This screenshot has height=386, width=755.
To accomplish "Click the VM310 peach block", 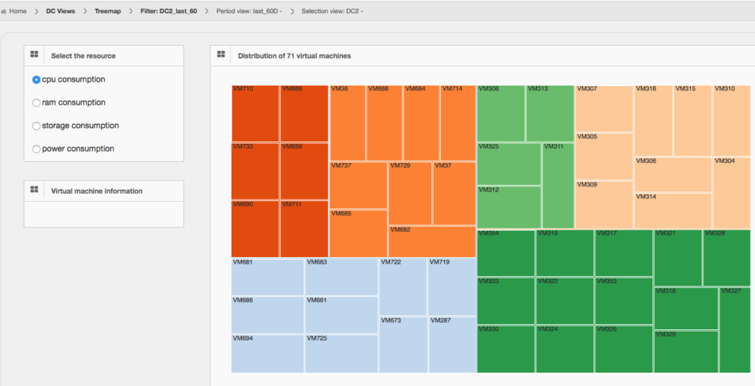I will 731,121.
